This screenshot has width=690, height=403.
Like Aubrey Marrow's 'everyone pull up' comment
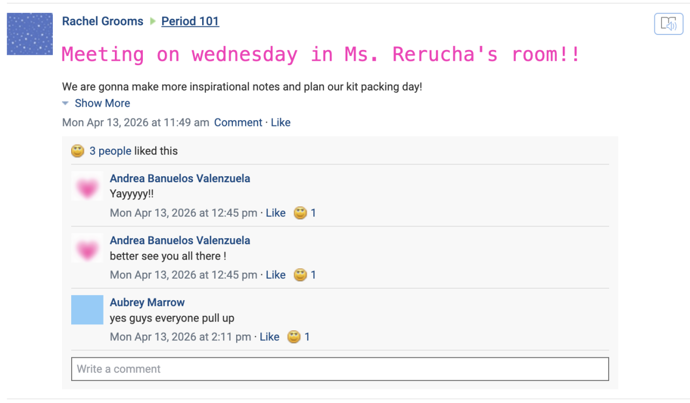click(270, 337)
